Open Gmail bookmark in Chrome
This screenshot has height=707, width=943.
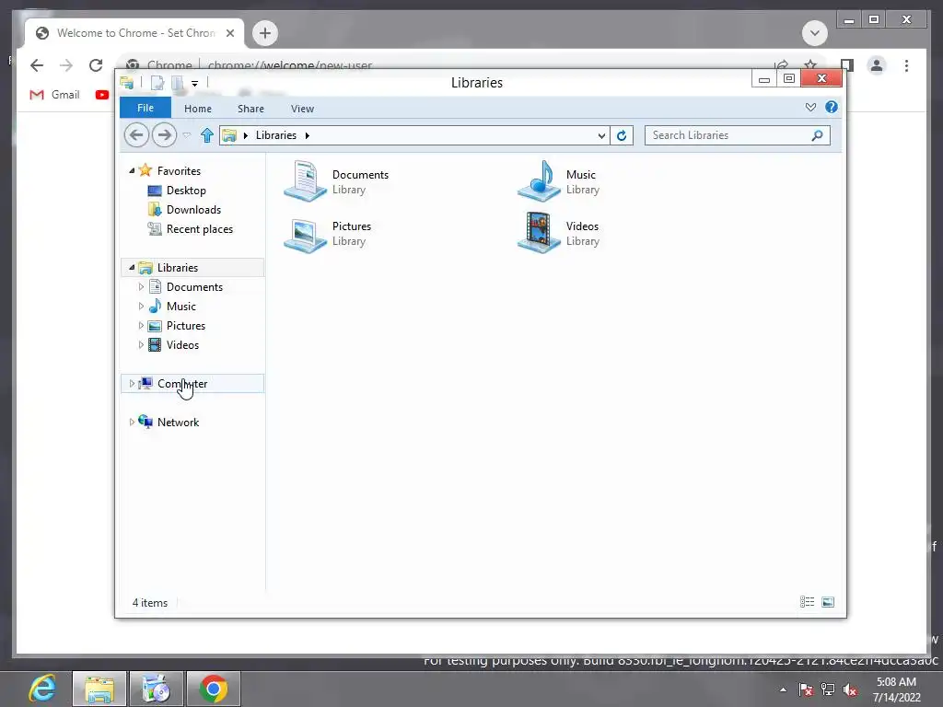pyautogui.click(x=54, y=95)
